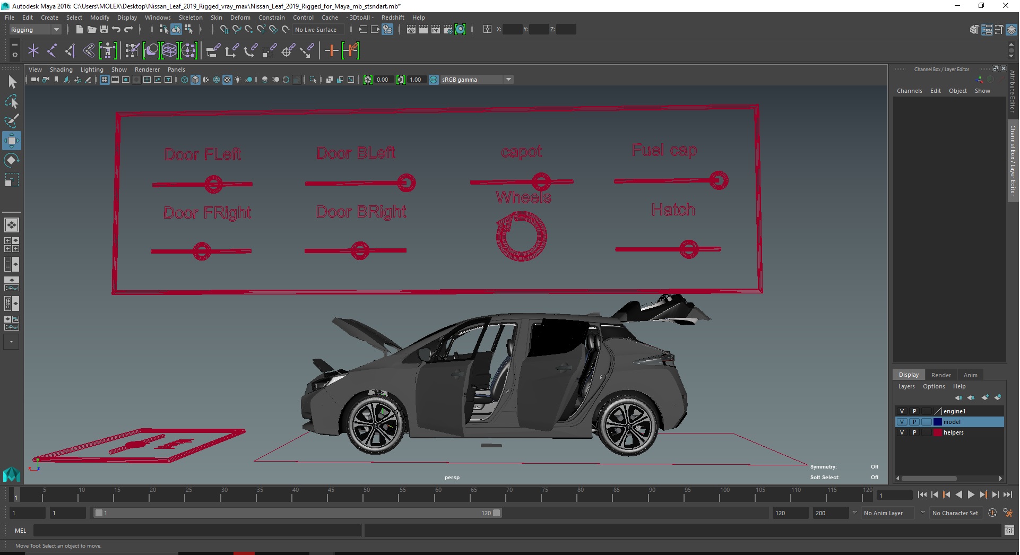Screen dimensions: 1020x555
Task: Open the shelf options gear menu
Action: [x=14, y=55]
